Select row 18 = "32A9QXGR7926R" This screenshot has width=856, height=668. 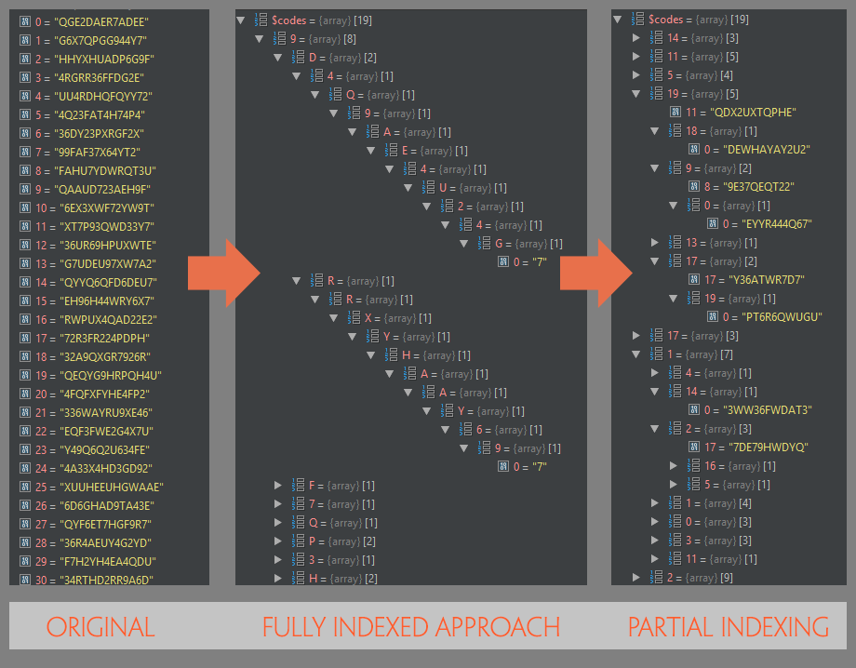tap(109, 356)
